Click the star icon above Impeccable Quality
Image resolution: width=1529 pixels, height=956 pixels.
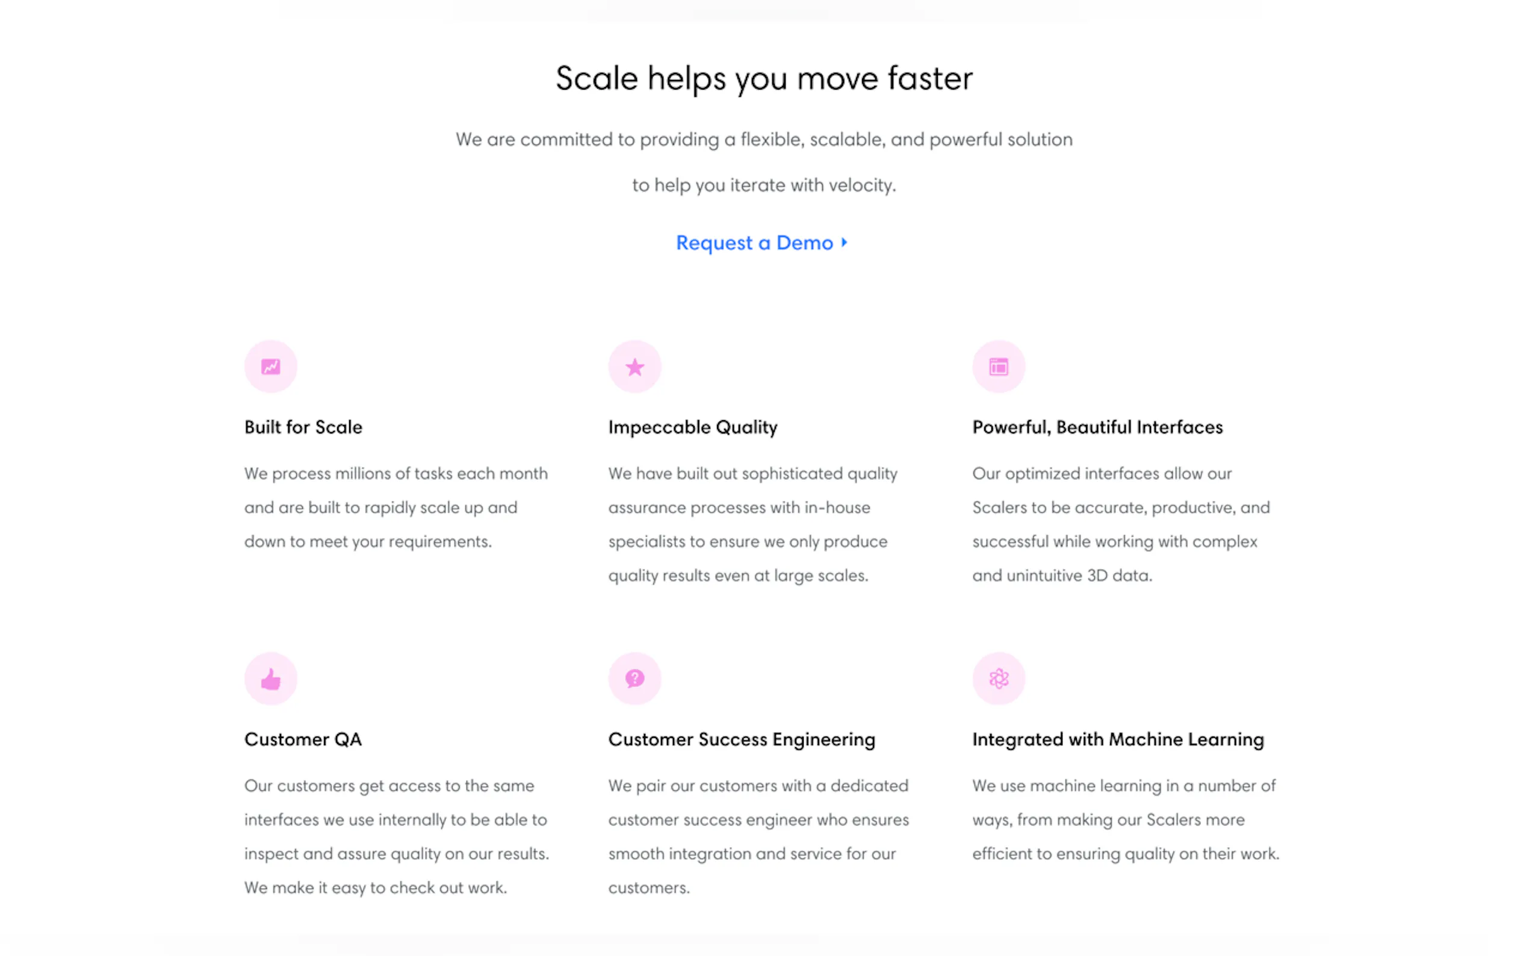click(634, 367)
